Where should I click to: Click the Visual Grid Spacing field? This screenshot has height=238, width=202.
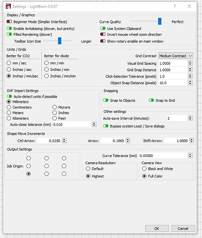pyautogui.click(x=173, y=63)
